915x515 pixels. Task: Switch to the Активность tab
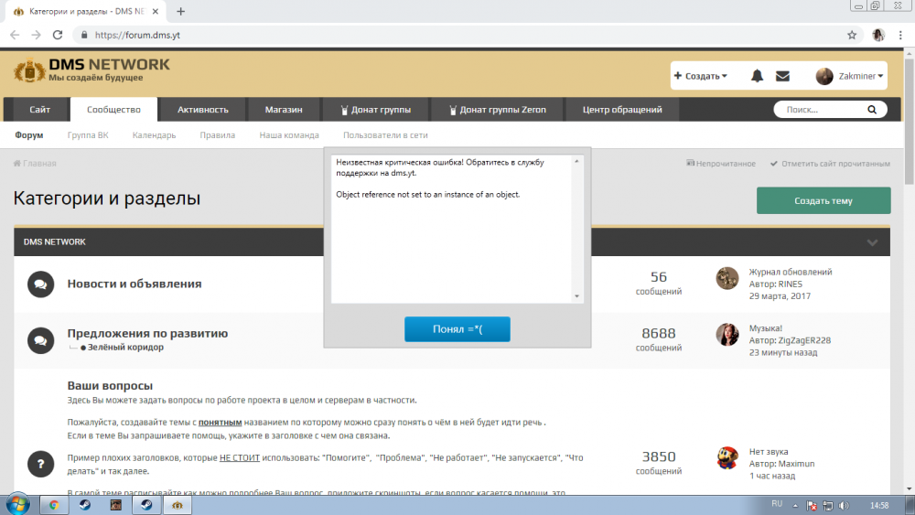tap(202, 110)
